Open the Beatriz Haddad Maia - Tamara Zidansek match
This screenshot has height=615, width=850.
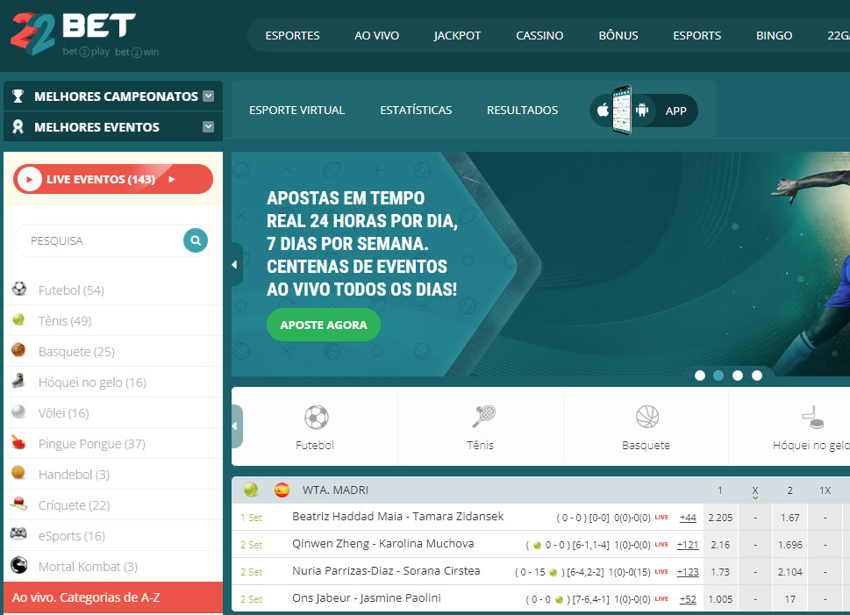pos(398,516)
